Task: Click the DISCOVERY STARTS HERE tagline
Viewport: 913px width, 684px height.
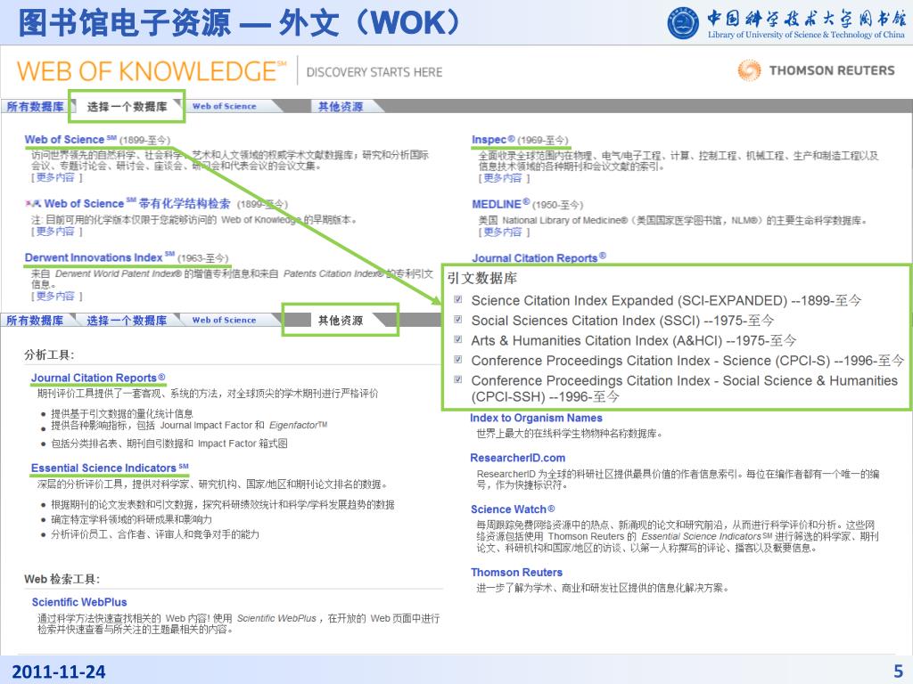Action: (x=374, y=72)
